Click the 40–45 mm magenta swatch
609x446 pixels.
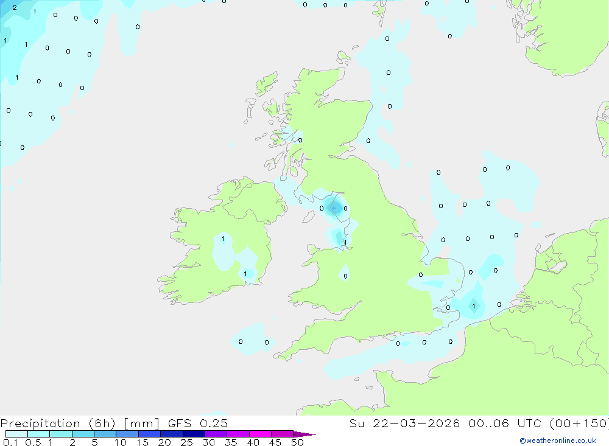tap(260, 434)
